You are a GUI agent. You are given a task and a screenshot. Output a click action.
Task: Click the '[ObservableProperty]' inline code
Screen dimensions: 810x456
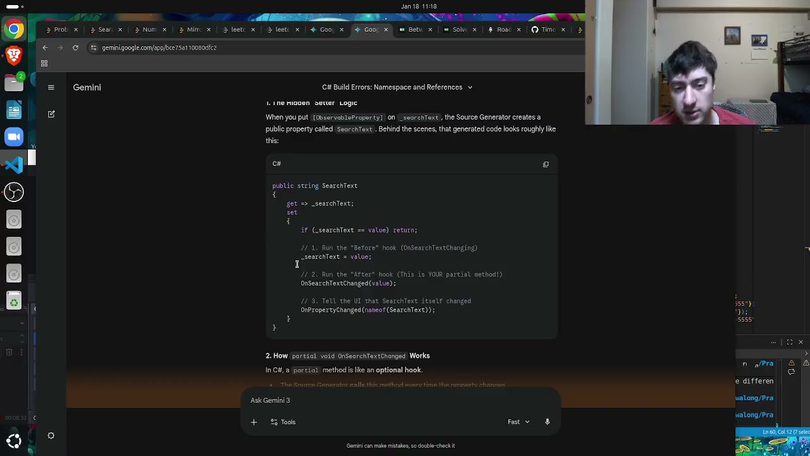348,117
